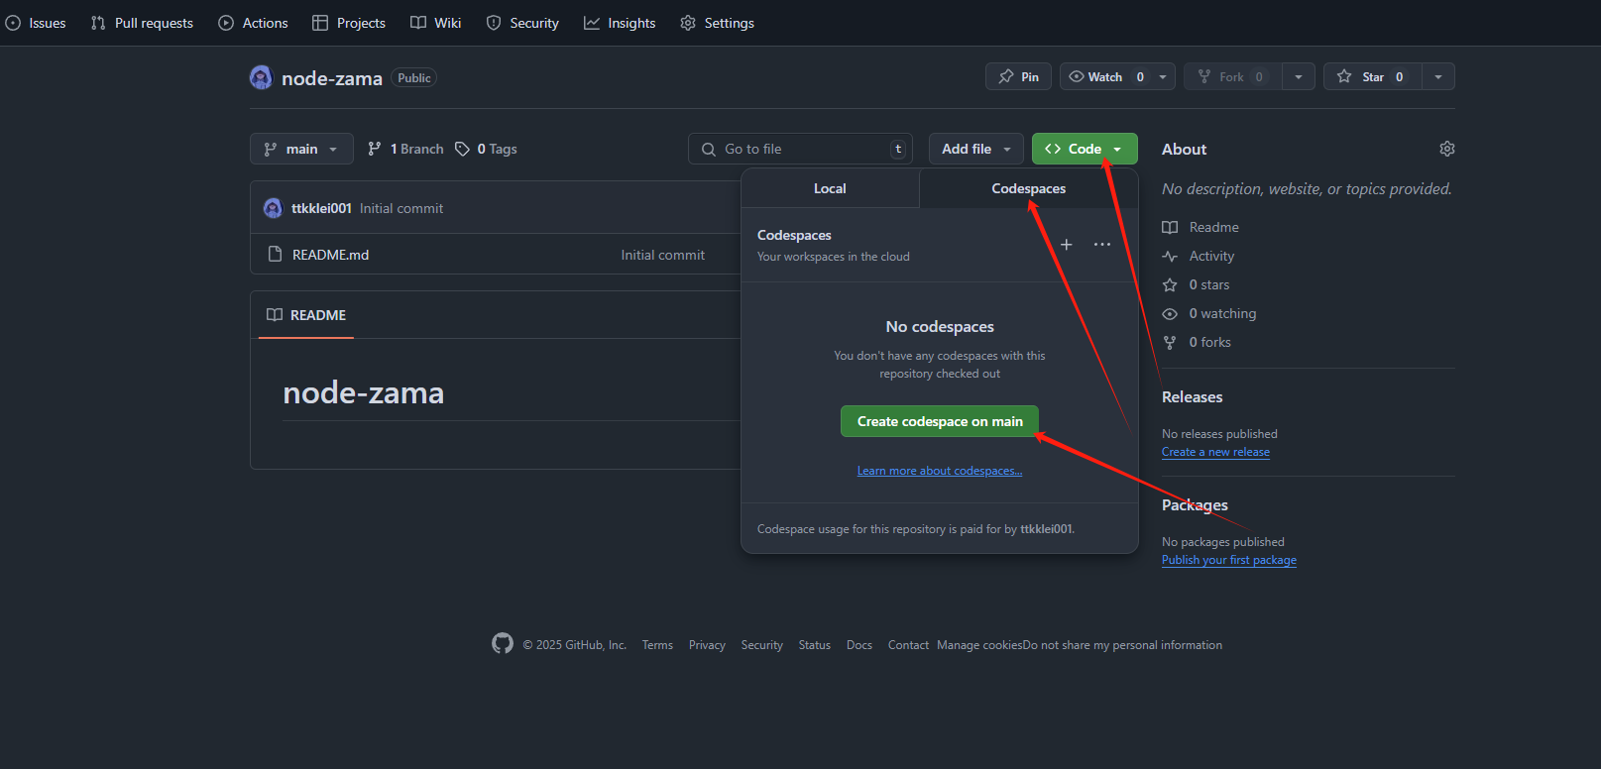Viewport: 1601px width, 769px height.
Task: Pin the repository with Pin button
Action: (x=1018, y=76)
